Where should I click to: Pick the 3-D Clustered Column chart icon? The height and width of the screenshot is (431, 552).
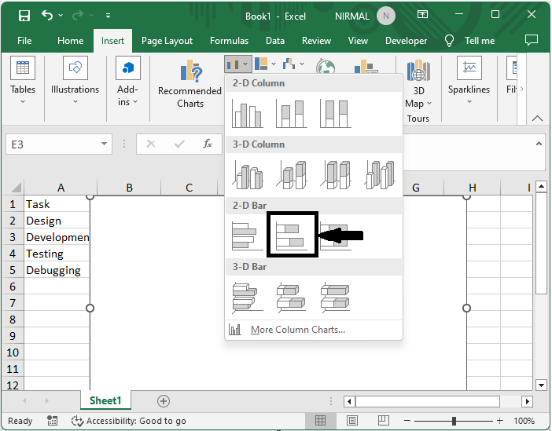(247, 174)
